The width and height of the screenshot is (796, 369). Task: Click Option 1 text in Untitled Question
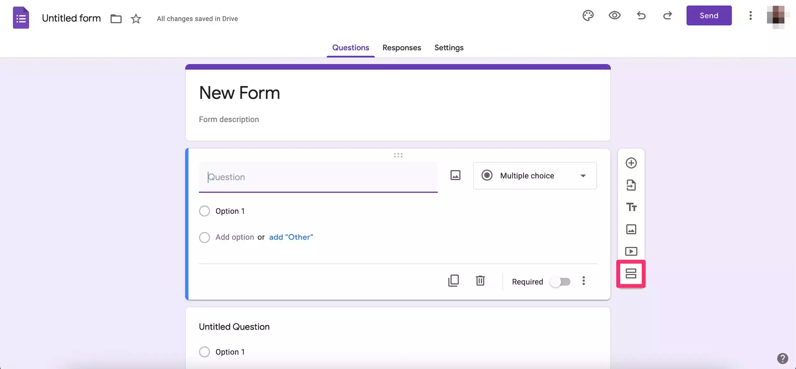(230, 352)
